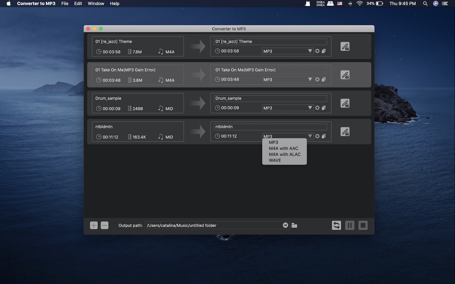Open the Edit menu
The width and height of the screenshot is (455, 284).
pyautogui.click(x=78, y=3)
